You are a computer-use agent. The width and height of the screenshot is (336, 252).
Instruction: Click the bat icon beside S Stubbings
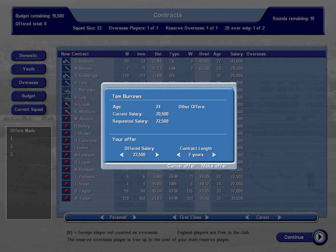point(66,76)
